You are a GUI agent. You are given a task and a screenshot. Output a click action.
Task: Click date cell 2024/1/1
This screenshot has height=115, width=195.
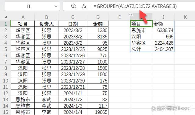point(73,93)
